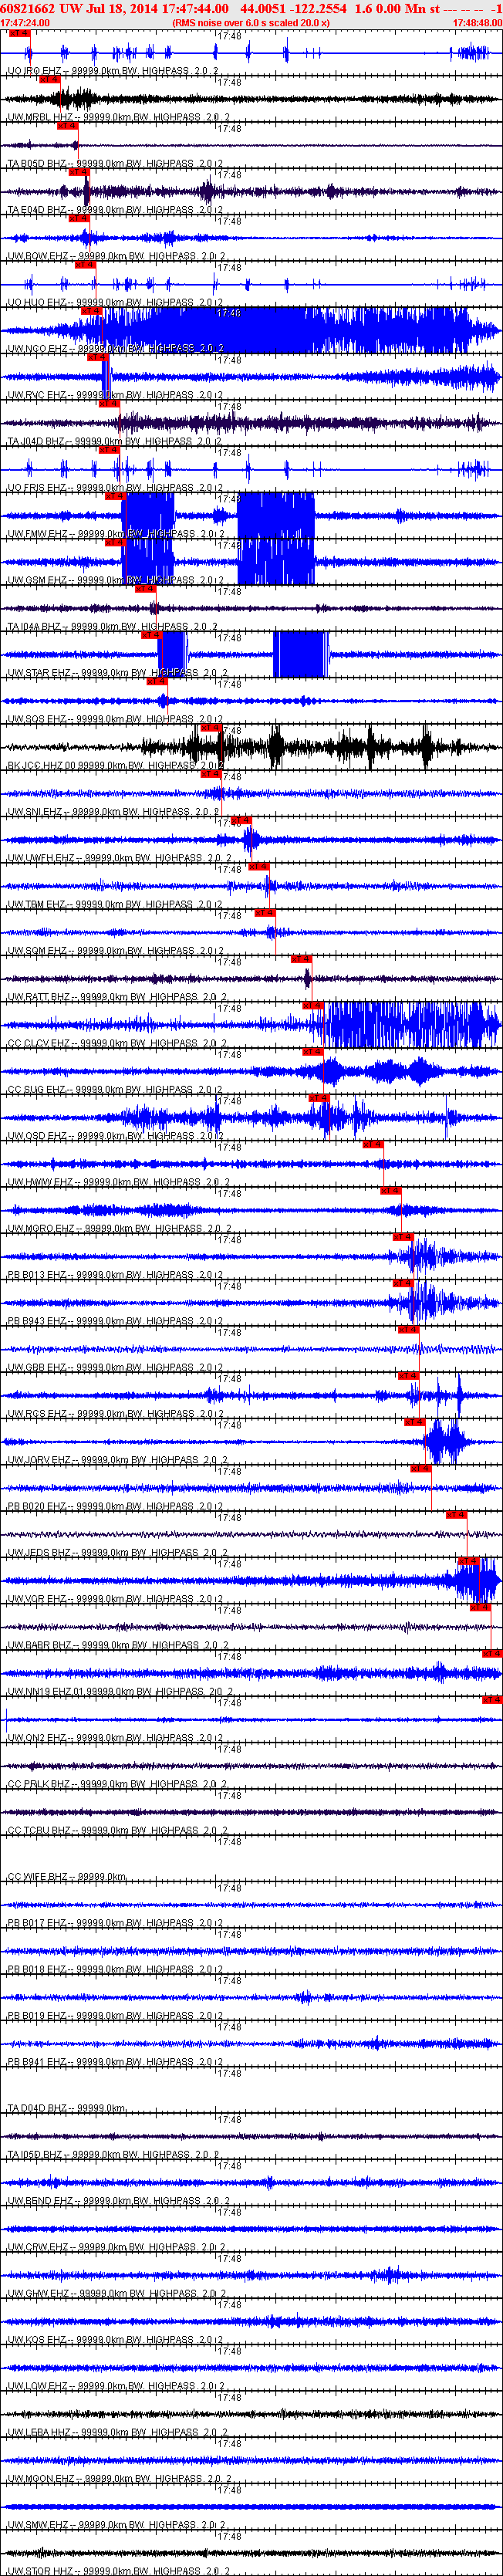Click red pick marker on BK.JCC trace

(210, 728)
